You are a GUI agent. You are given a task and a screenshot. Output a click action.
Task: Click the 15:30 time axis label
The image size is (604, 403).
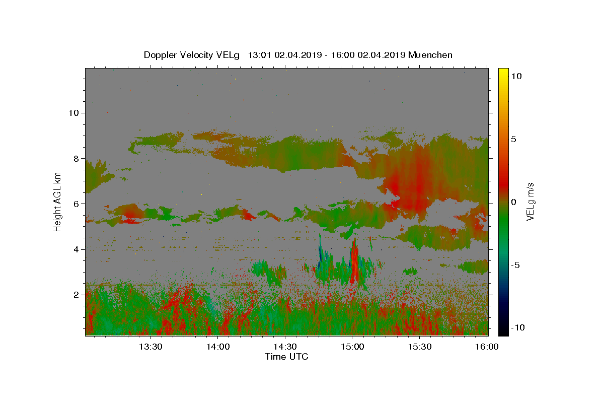coord(419,347)
